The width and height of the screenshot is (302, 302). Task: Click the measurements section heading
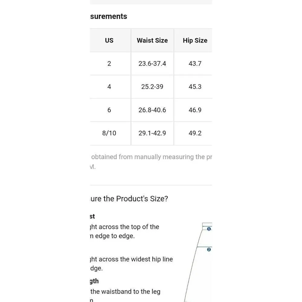click(109, 17)
